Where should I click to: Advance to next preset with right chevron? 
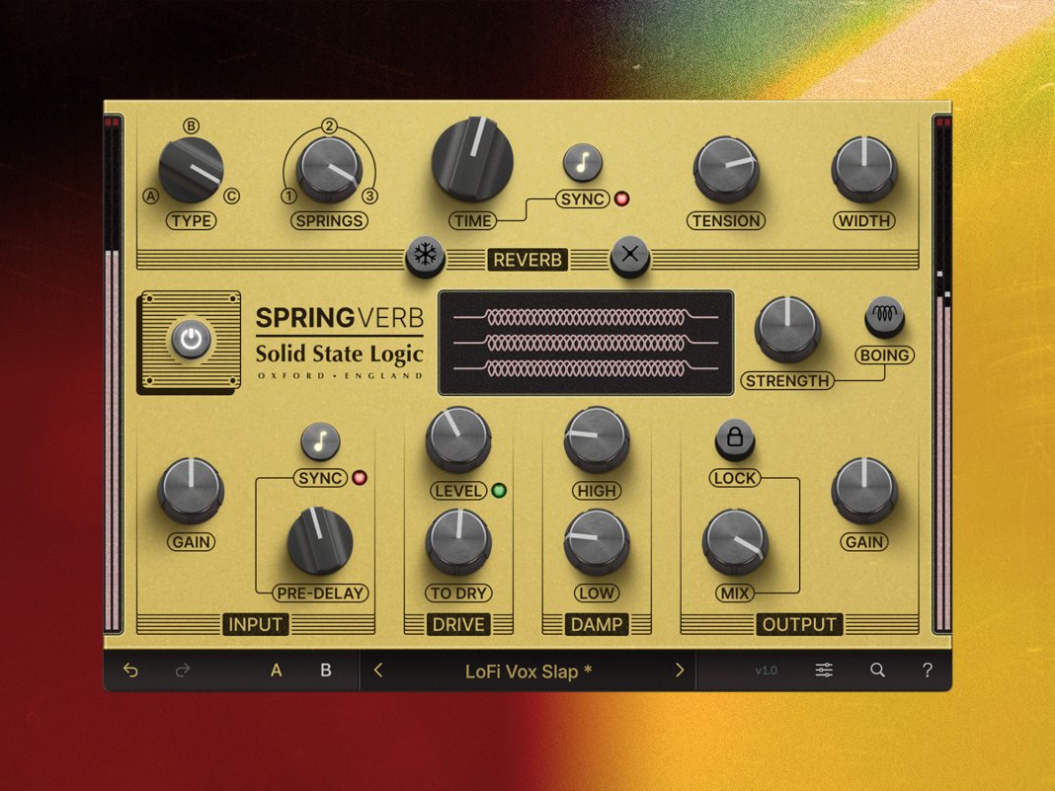tap(681, 670)
